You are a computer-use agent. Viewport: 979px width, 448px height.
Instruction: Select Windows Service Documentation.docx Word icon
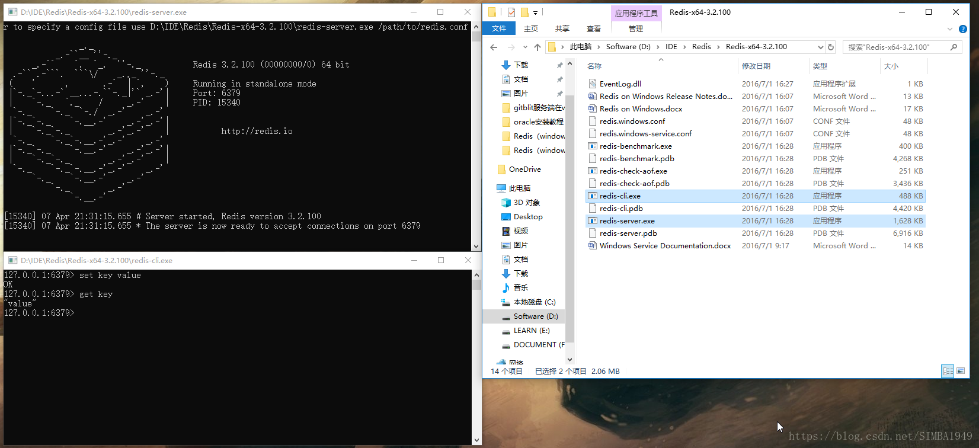(x=592, y=245)
